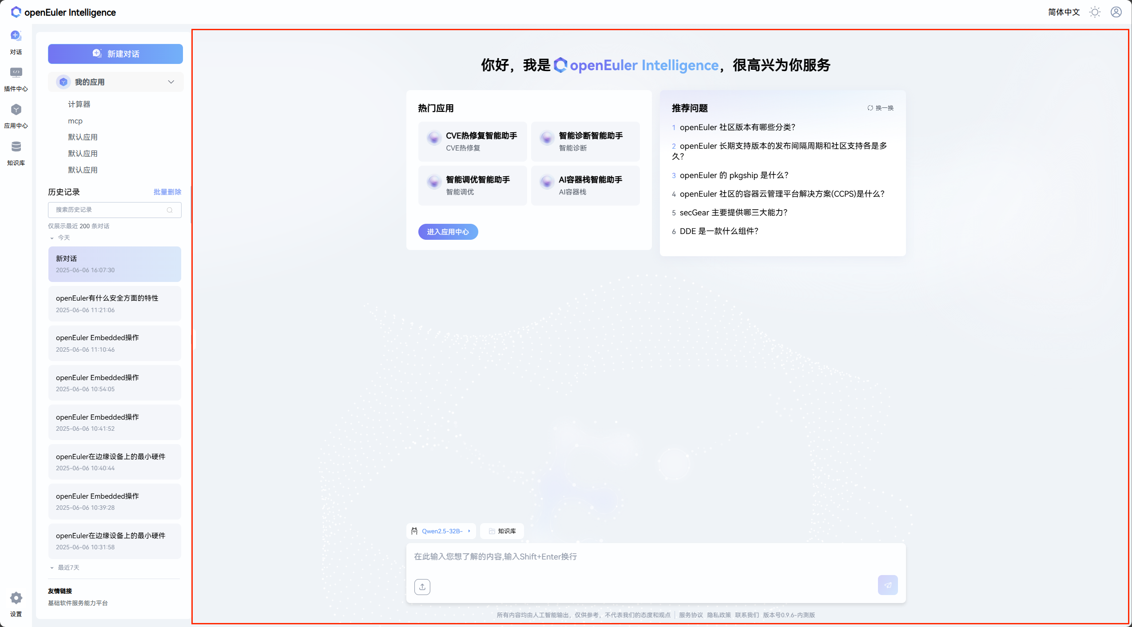Open the user account avatar icon
This screenshot has height=627, width=1132.
1116,12
